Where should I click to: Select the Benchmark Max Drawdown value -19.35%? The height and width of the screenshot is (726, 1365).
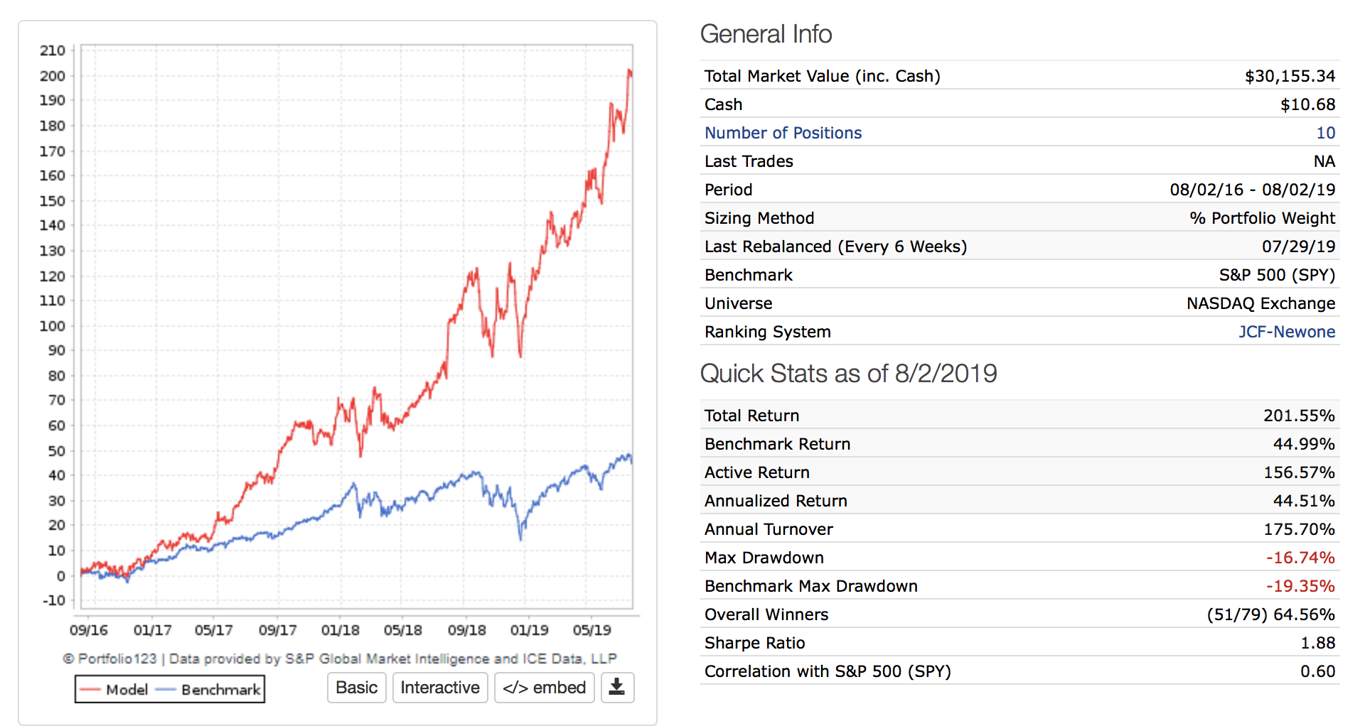(1300, 586)
